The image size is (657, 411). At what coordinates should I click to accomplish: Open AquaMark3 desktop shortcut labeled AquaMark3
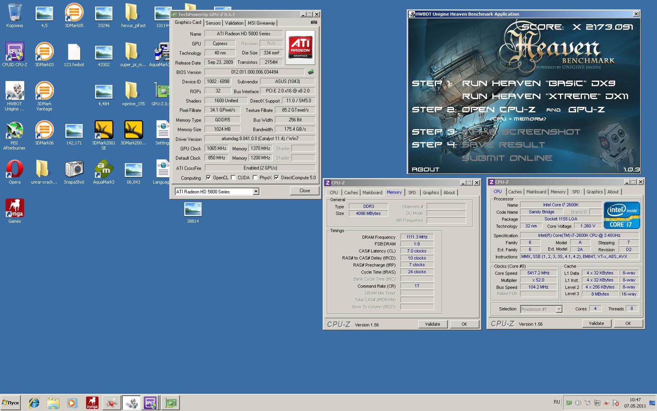tap(103, 172)
